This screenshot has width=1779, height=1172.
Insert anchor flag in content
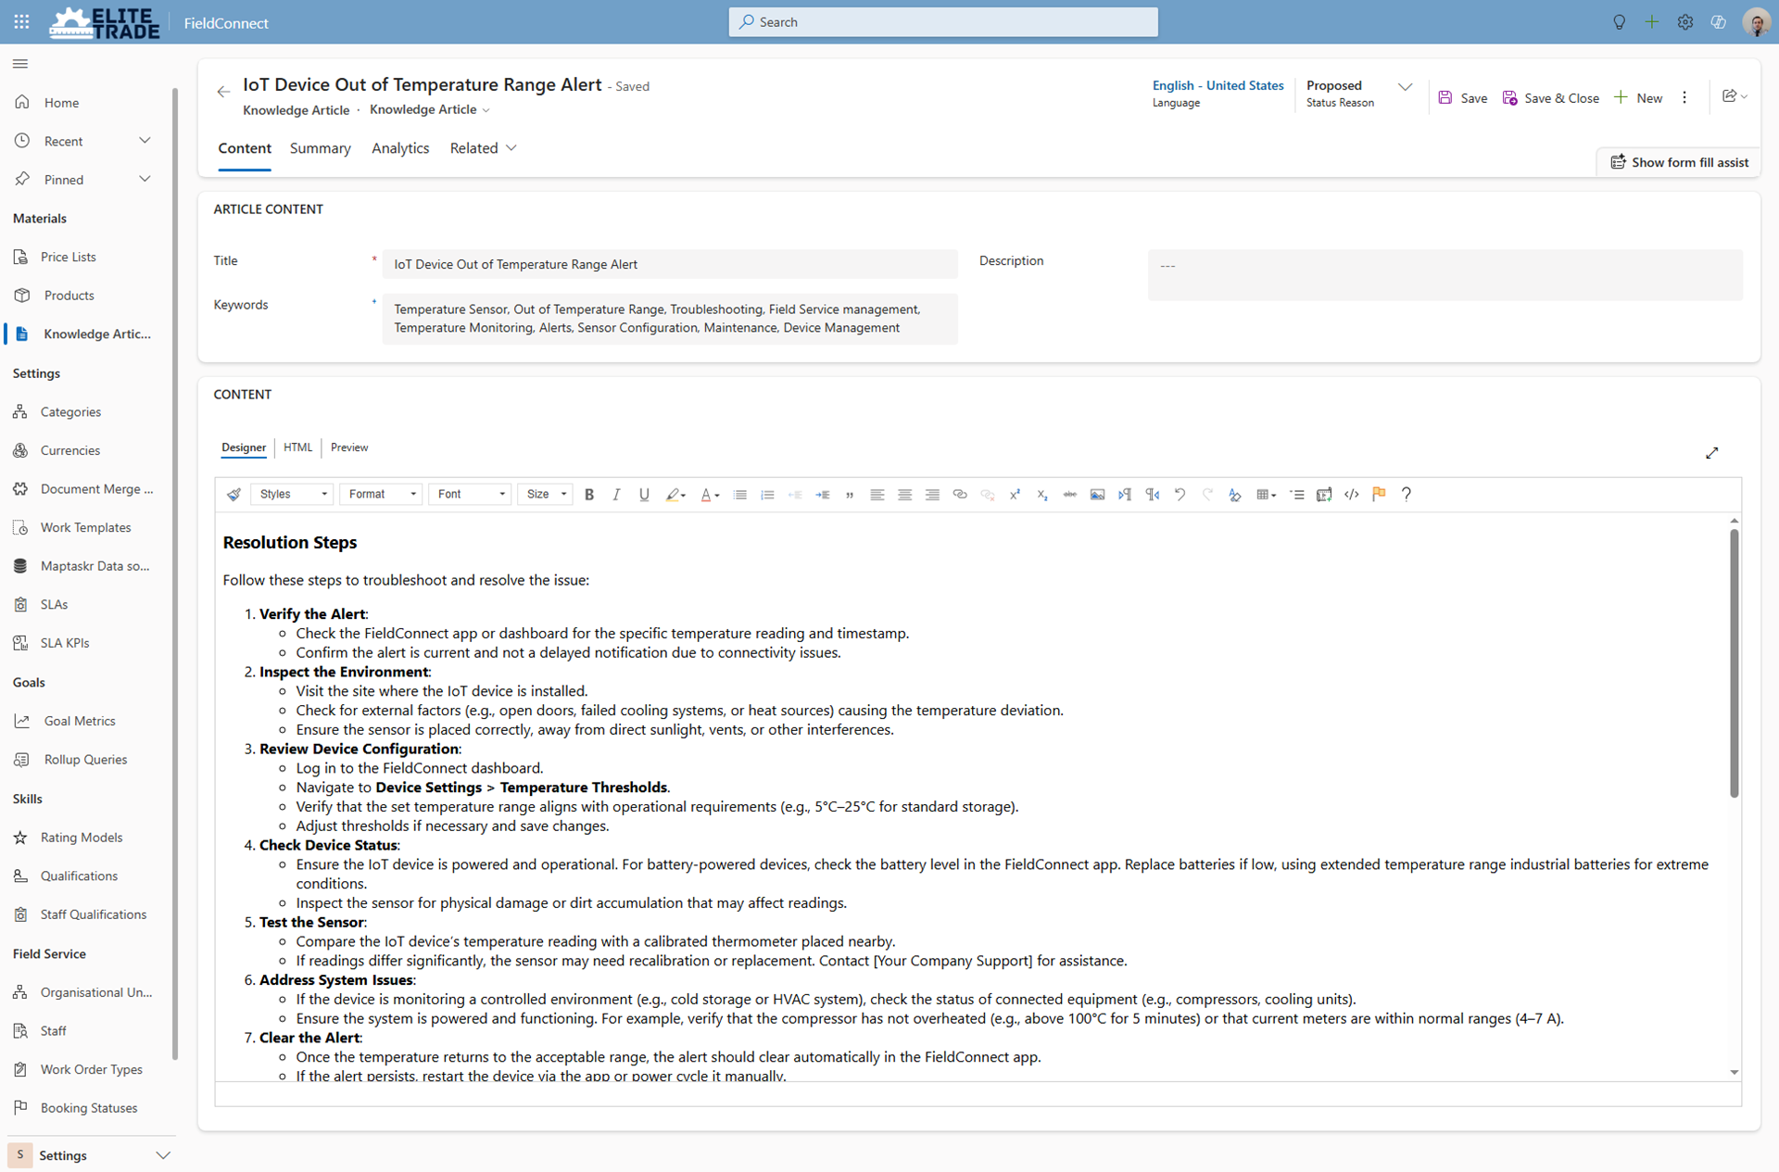coord(1379,495)
